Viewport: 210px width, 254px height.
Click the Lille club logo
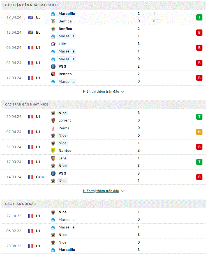53,44
